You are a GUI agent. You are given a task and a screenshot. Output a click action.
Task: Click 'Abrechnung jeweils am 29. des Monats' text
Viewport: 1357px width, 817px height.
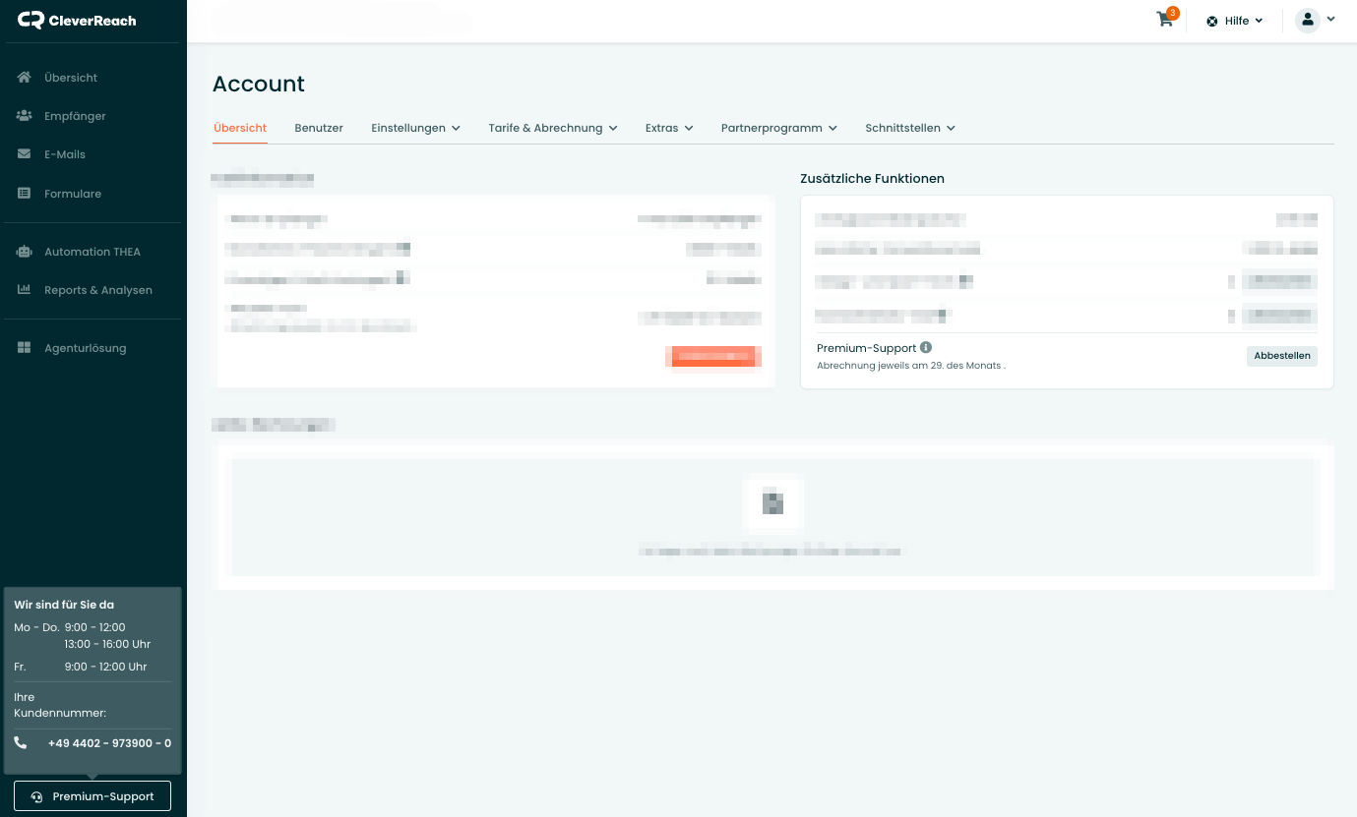(911, 366)
